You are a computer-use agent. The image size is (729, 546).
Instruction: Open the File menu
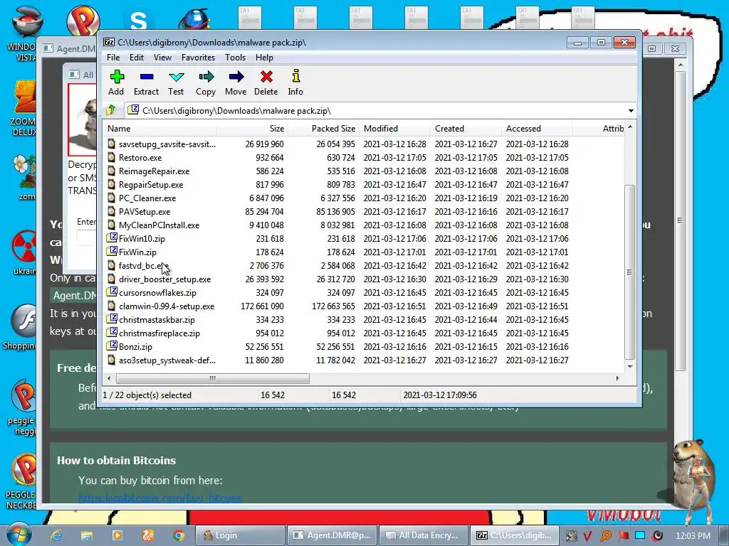pos(113,58)
